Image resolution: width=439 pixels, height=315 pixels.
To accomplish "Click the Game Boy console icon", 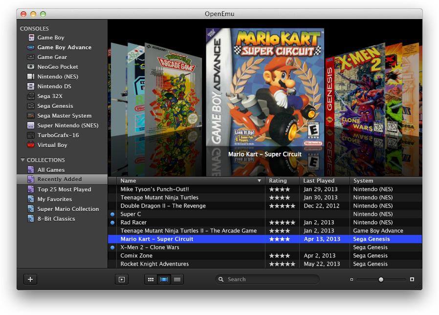I will 31,38.
